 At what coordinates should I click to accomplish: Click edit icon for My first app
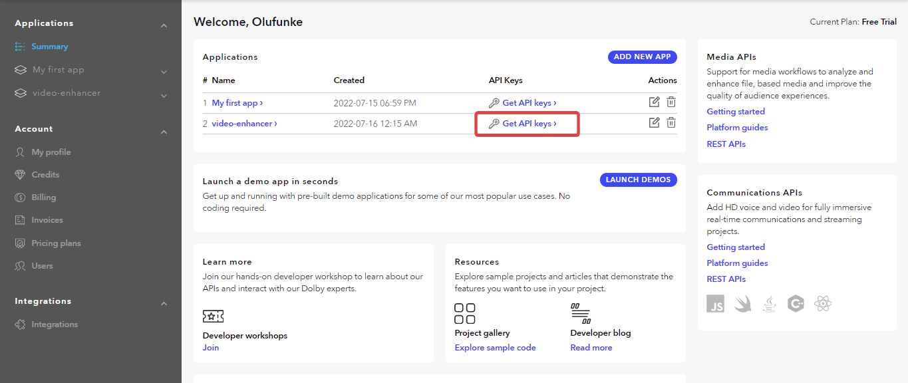tap(654, 102)
